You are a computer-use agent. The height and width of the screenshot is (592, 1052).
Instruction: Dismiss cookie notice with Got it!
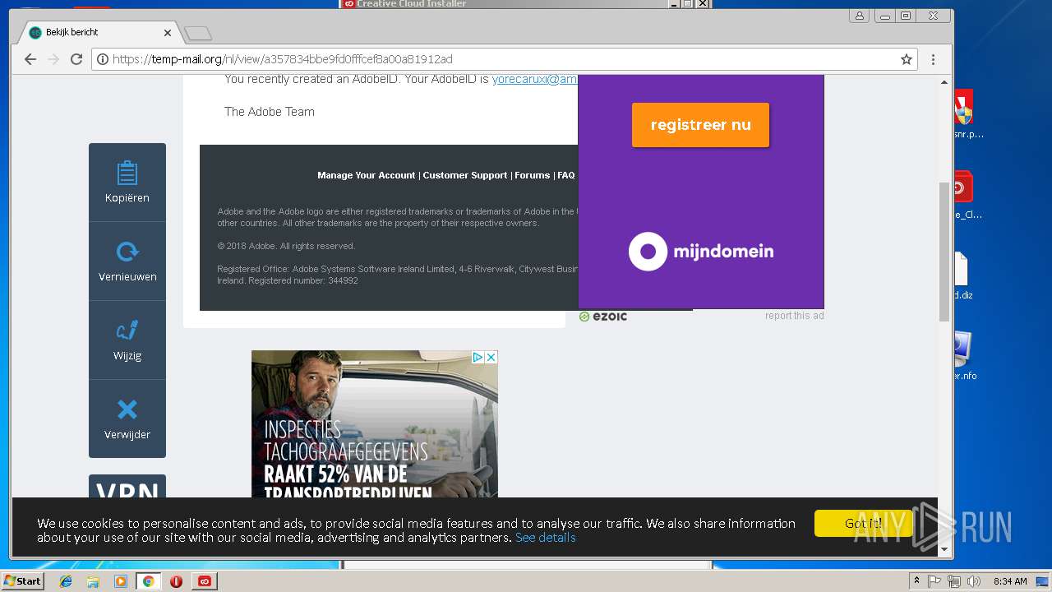pos(863,523)
